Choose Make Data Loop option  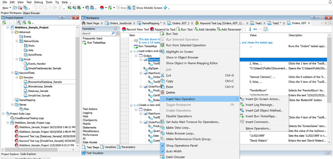(178, 128)
